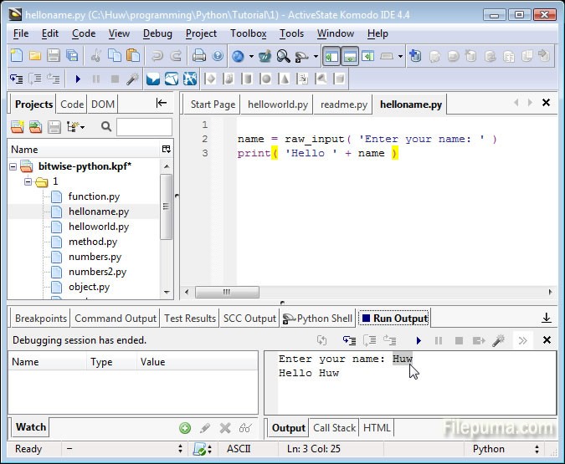Toggle the left pane visibility button
The height and width of the screenshot is (464, 565).
point(331,56)
